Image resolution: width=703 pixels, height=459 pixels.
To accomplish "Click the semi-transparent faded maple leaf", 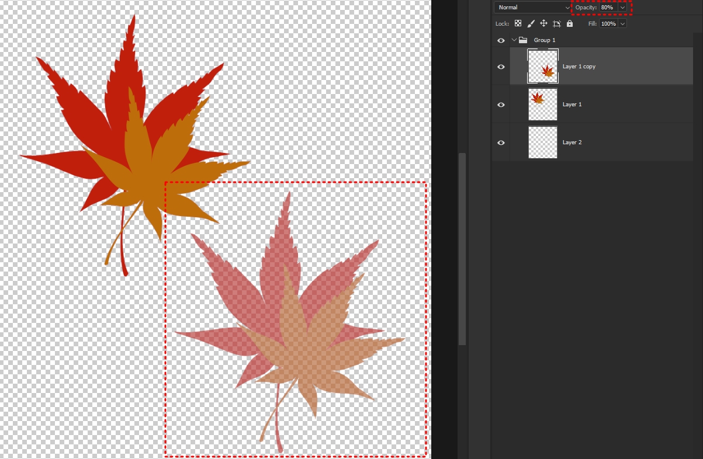I will click(289, 322).
